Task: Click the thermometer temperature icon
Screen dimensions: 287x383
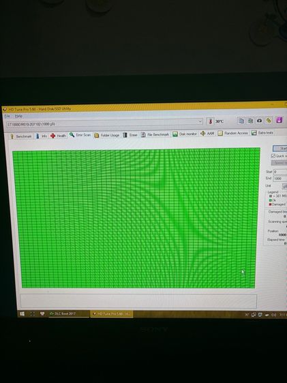Action: click(210, 121)
